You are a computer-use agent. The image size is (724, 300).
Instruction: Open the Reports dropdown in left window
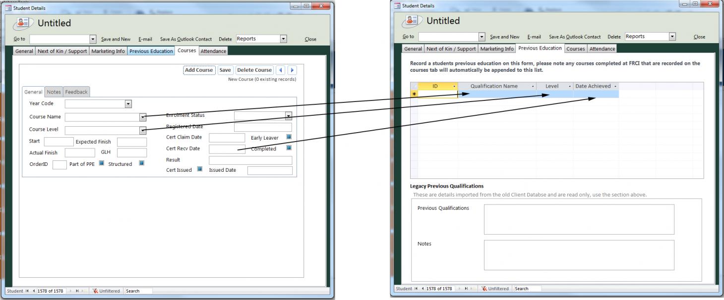pyautogui.click(x=284, y=39)
